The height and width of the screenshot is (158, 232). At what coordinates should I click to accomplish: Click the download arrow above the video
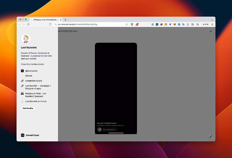point(210,31)
